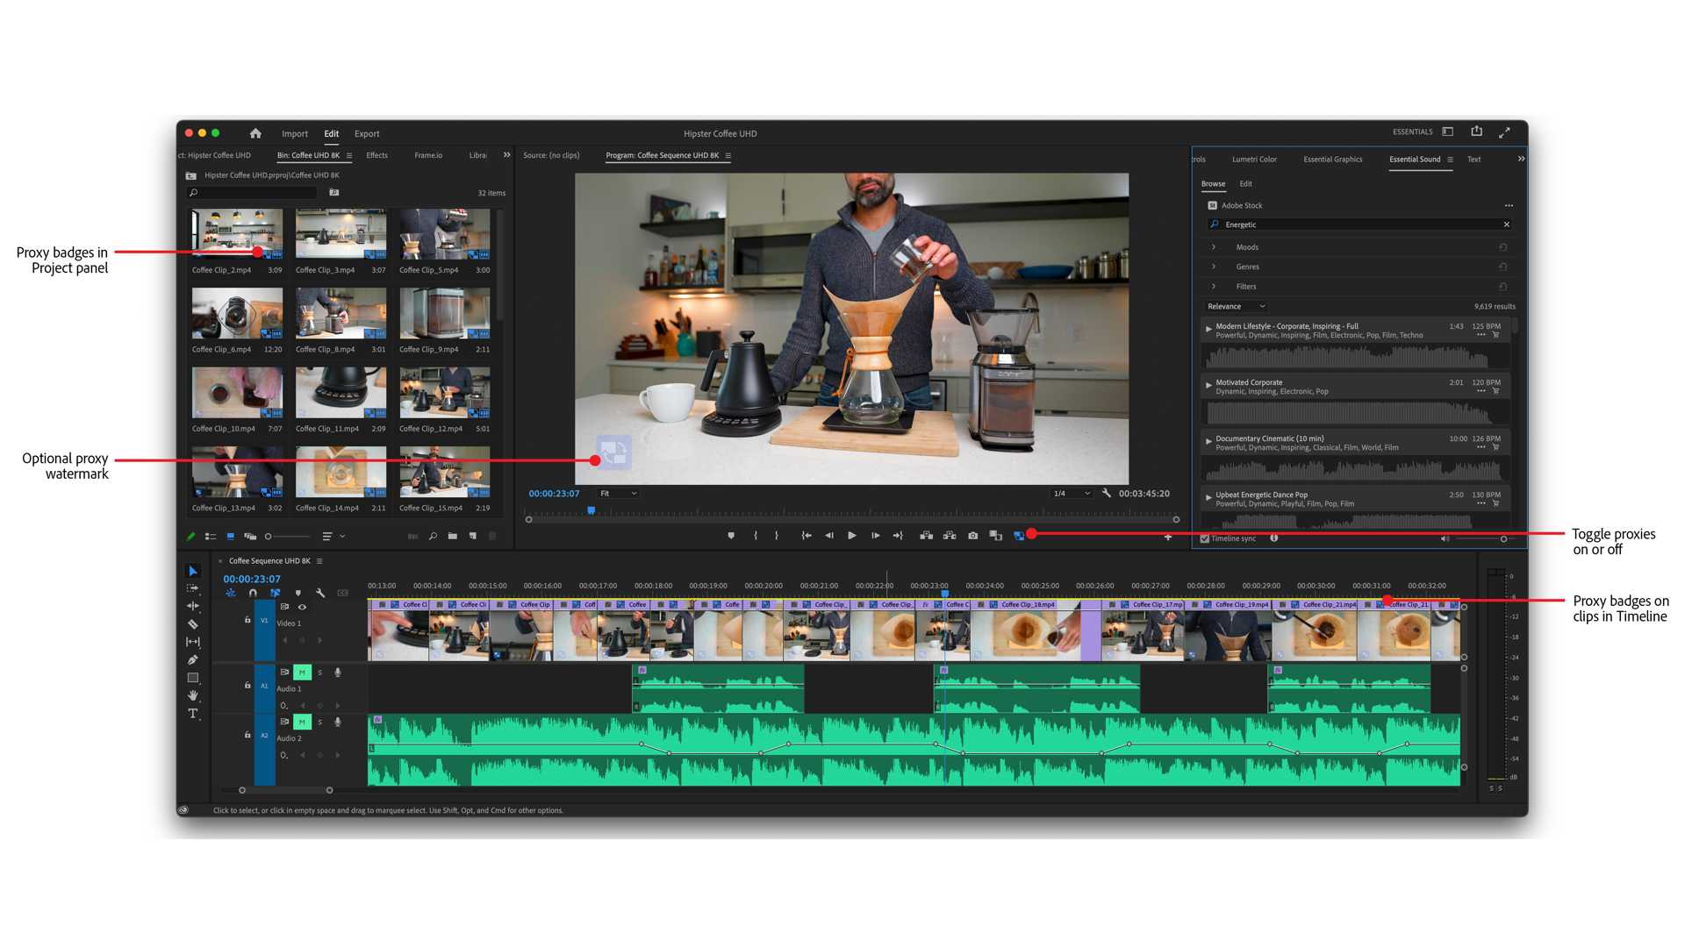This screenshot has width=1685, height=947.
Task: Click the Add Marker button in Program monitor
Action: tap(731, 536)
